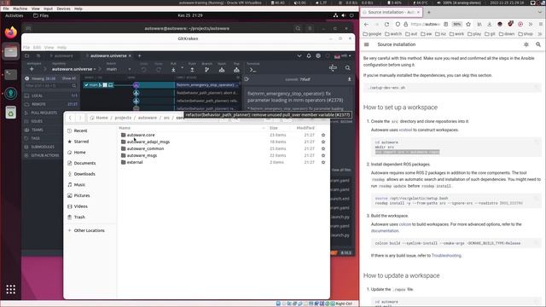Open Trash icon in Ubuntu dock
Screen dimensions: 546x307
pyautogui.click(x=11, y=113)
